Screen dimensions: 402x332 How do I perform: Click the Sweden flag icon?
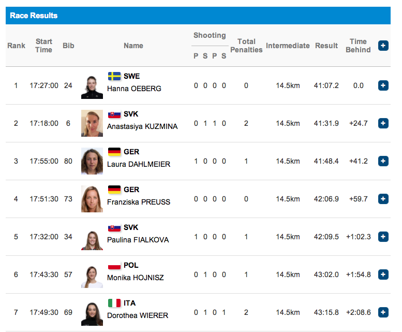pyautogui.click(x=114, y=76)
